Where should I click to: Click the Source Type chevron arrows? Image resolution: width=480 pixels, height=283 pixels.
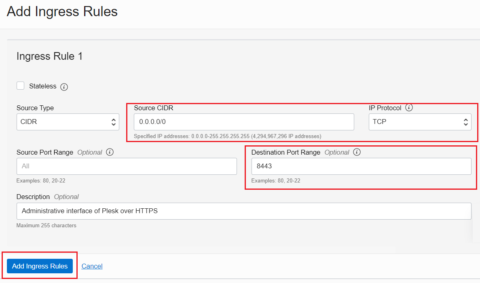click(x=114, y=122)
